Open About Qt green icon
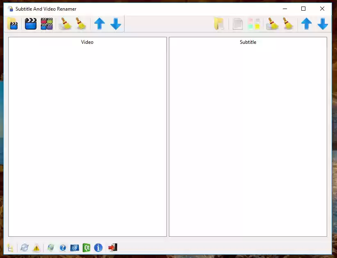Screen dimensions: 337x258 [87, 248]
